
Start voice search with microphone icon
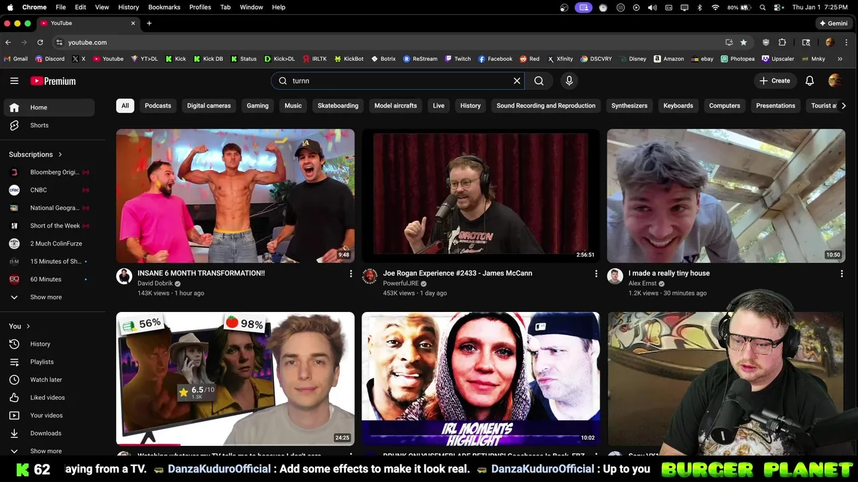tap(569, 81)
